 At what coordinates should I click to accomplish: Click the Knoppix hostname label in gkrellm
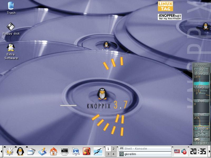(201, 65)
